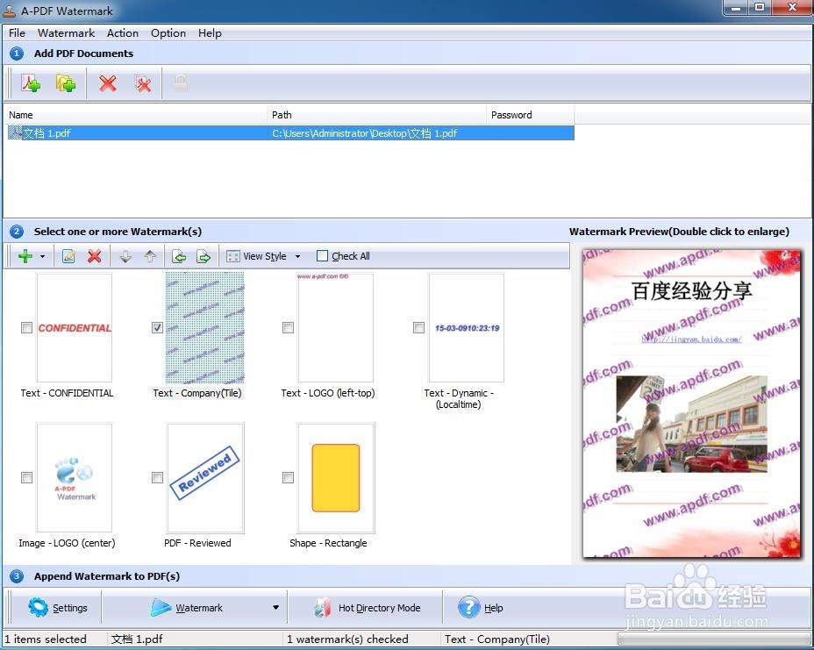
Task: Select the A-PDF logo image watermark thumbnail
Action: (x=75, y=478)
